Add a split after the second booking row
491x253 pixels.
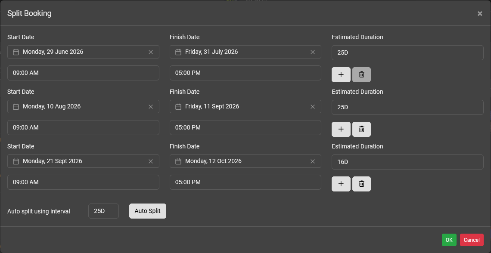point(341,129)
